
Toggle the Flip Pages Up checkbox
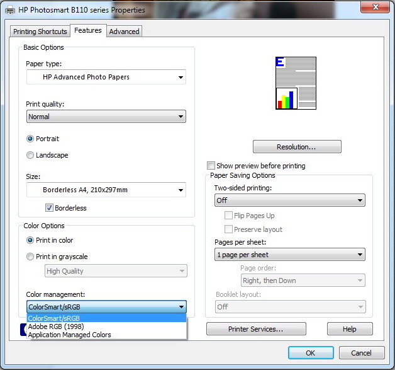228,216
